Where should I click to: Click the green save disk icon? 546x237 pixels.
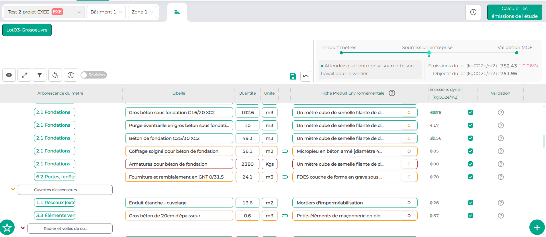click(293, 76)
